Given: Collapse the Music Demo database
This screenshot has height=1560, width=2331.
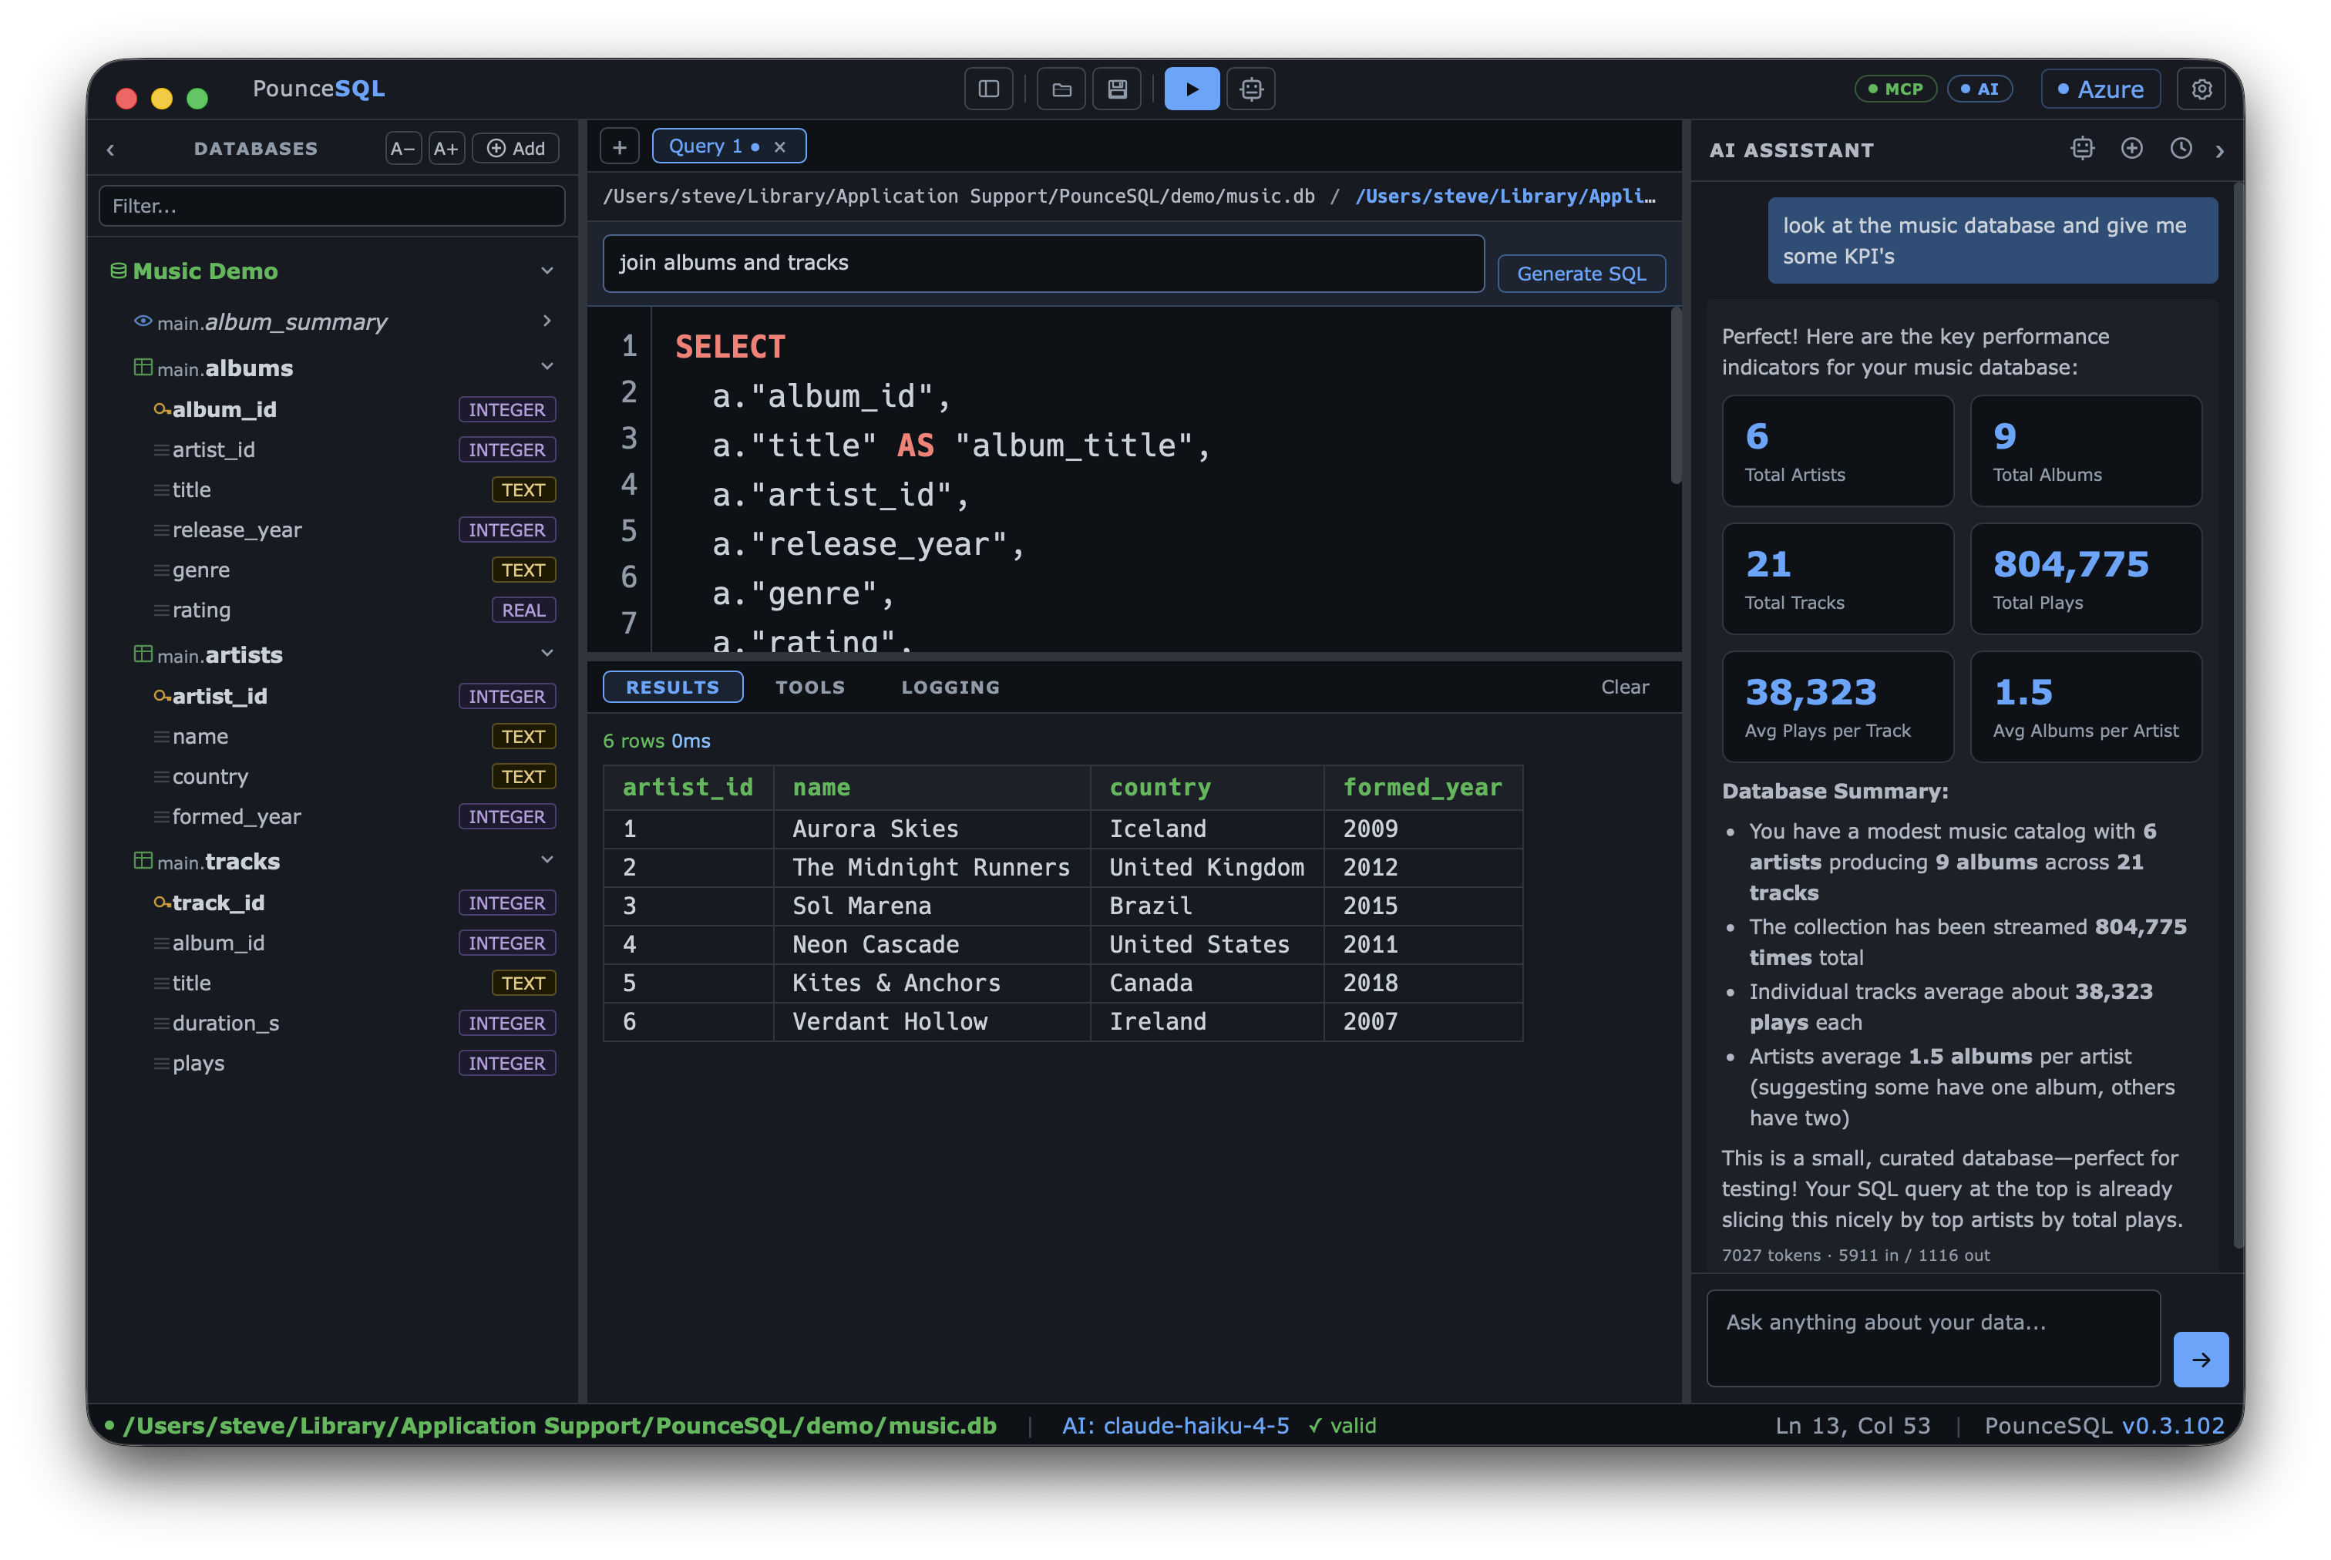Looking at the screenshot, I should 547,271.
